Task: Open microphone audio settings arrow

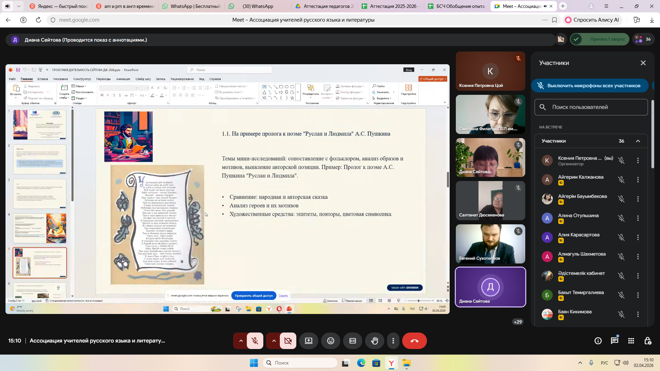Action: 241,341
